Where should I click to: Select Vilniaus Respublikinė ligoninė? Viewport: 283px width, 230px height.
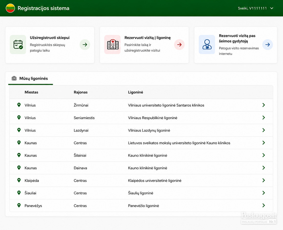click(x=152, y=118)
